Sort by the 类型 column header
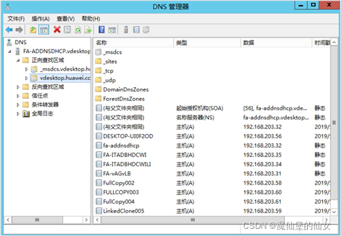 (x=207, y=43)
